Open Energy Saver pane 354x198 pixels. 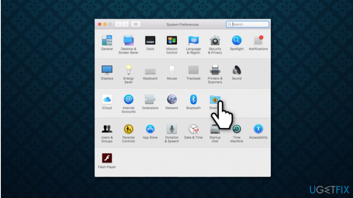tap(129, 69)
